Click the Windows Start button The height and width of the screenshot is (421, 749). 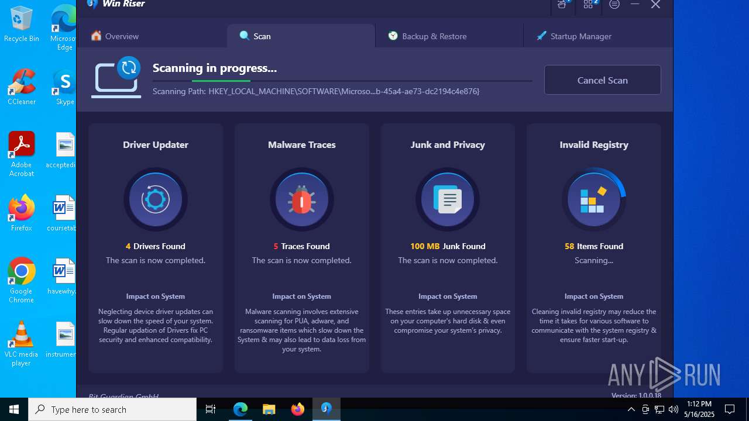tap(14, 409)
